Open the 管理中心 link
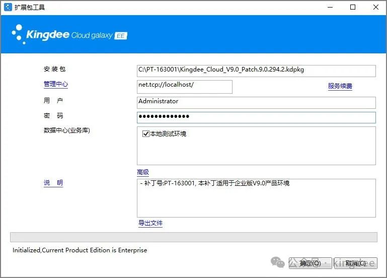 point(55,85)
